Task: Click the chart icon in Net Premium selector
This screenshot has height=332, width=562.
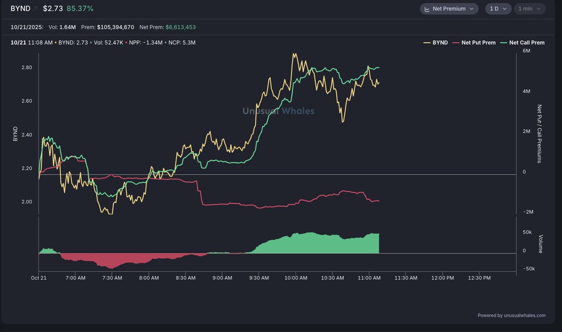Action: 427,9
